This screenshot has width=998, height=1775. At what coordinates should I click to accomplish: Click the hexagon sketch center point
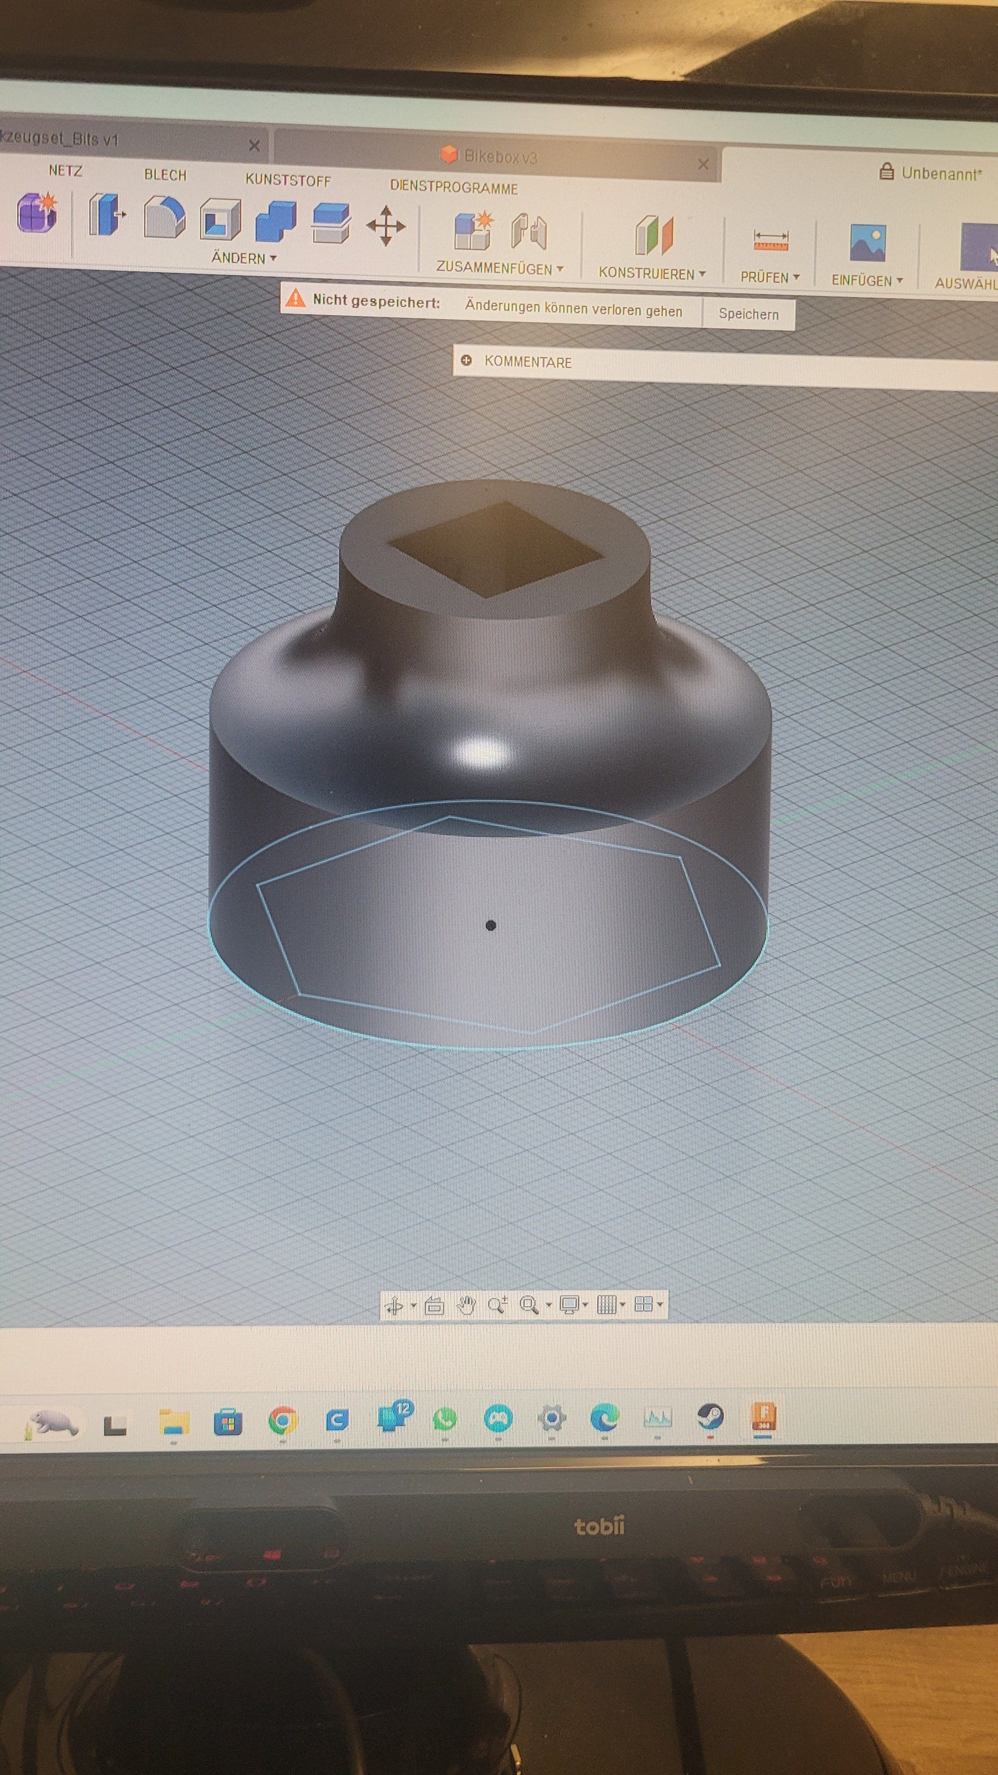tap(490, 925)
